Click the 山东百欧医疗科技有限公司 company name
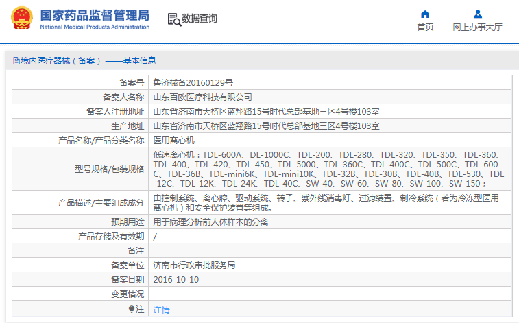 tap(202, 97)
